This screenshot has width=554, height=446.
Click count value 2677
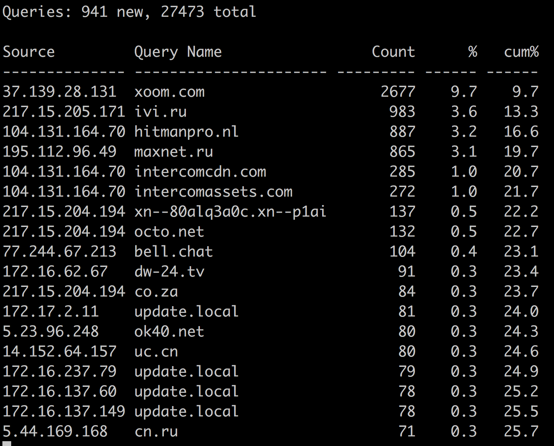398,92
